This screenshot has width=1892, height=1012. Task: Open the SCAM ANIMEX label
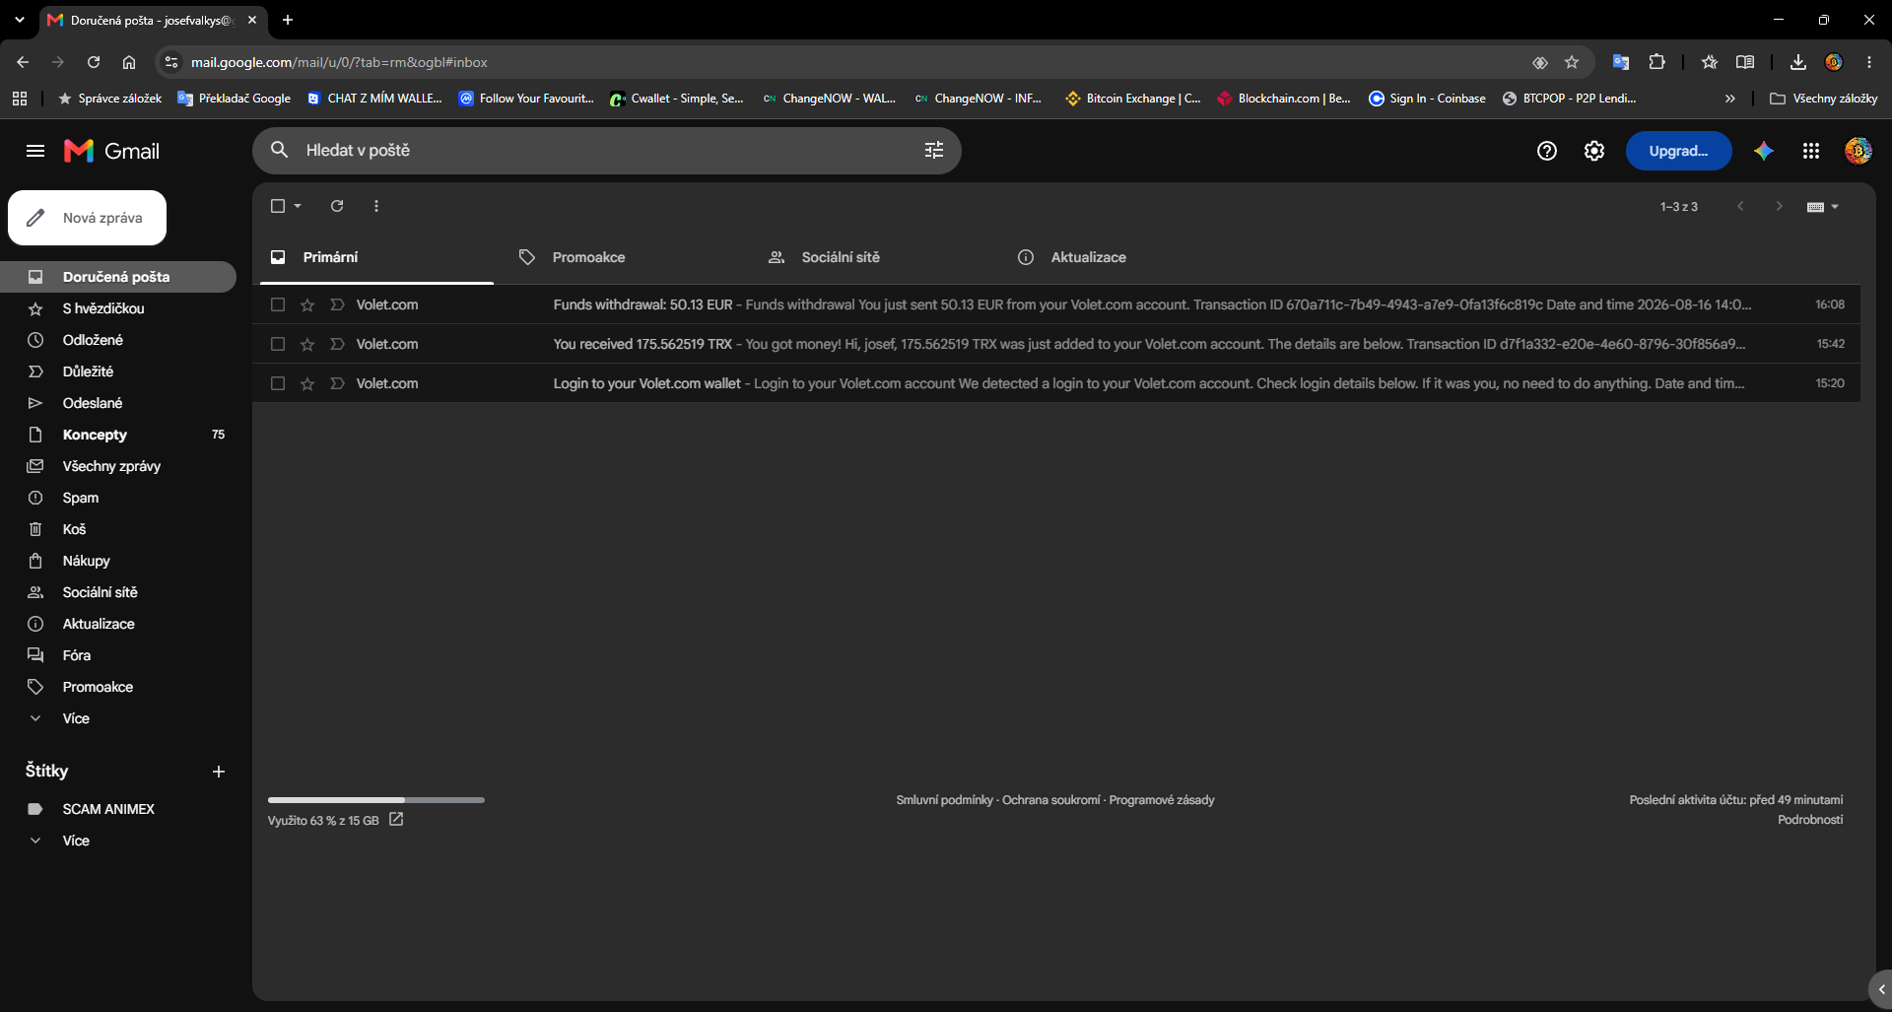(x=108, y=809)
